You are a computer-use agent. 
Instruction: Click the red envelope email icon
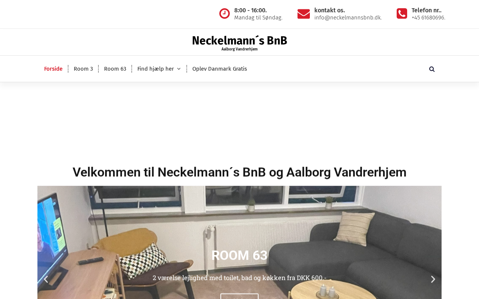coord(303,14)
